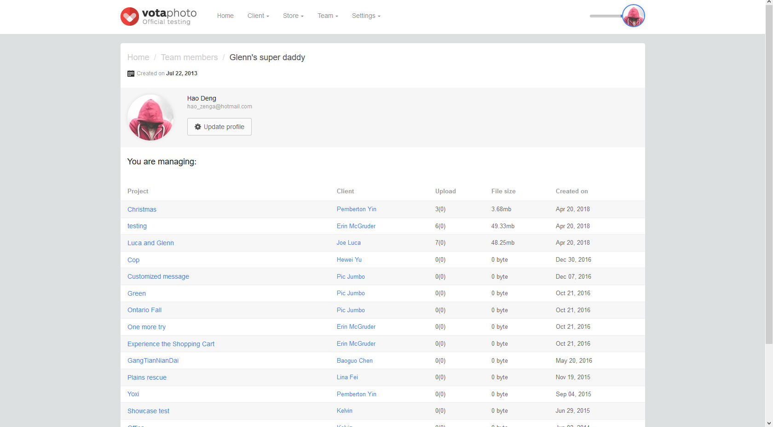View client Erin McGruder in testing row
The height and width of the screenshot is (427, 773).
click(356, 226)
